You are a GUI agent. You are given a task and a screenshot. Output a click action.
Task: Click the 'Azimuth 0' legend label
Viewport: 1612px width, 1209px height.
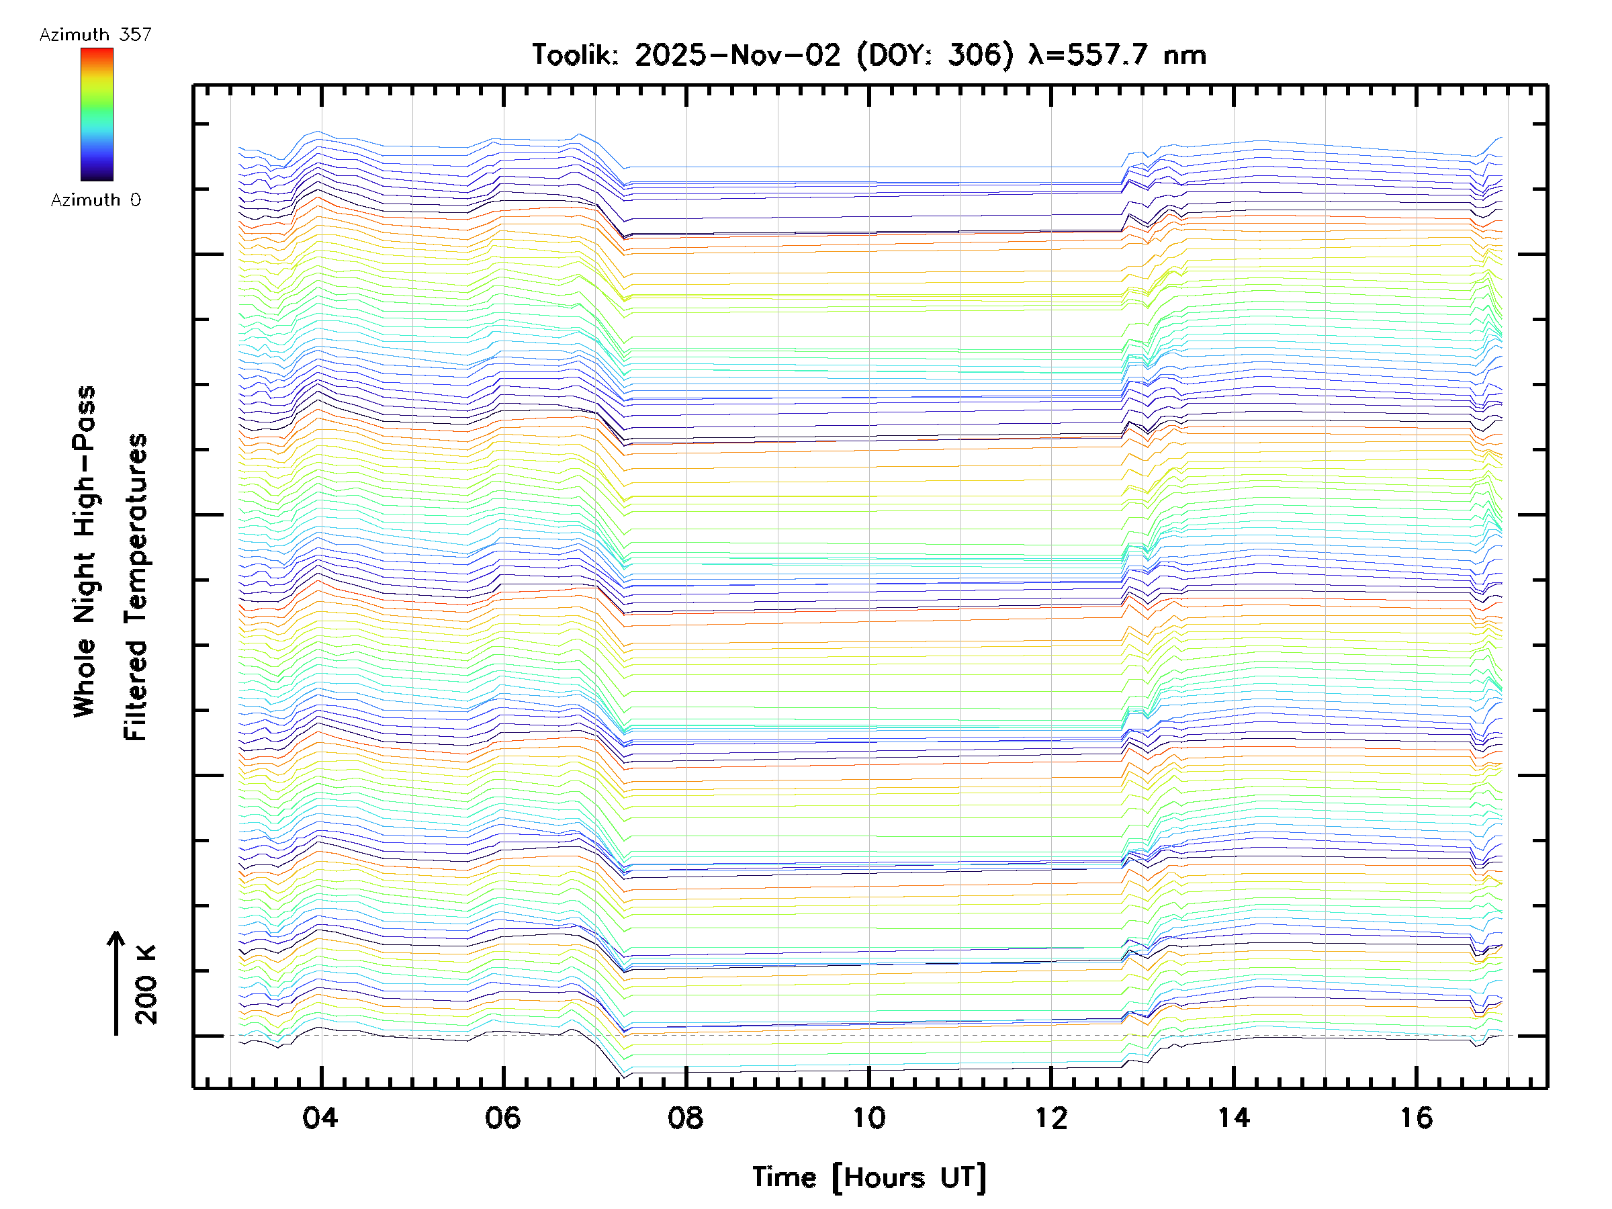[95, 200]
